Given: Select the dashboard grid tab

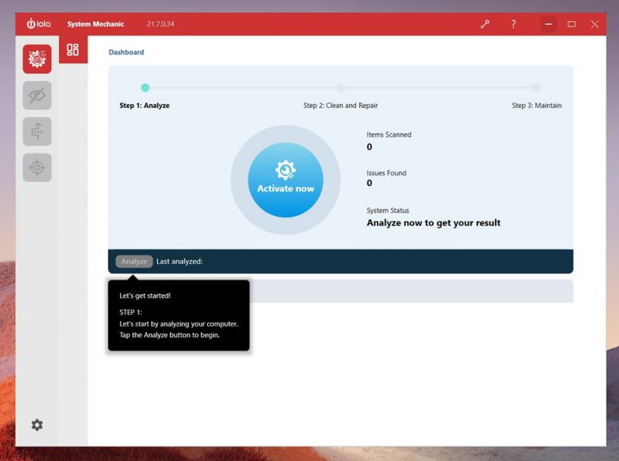Looking at the screenshot, I should pyautogui.click(x=74, y=51).
